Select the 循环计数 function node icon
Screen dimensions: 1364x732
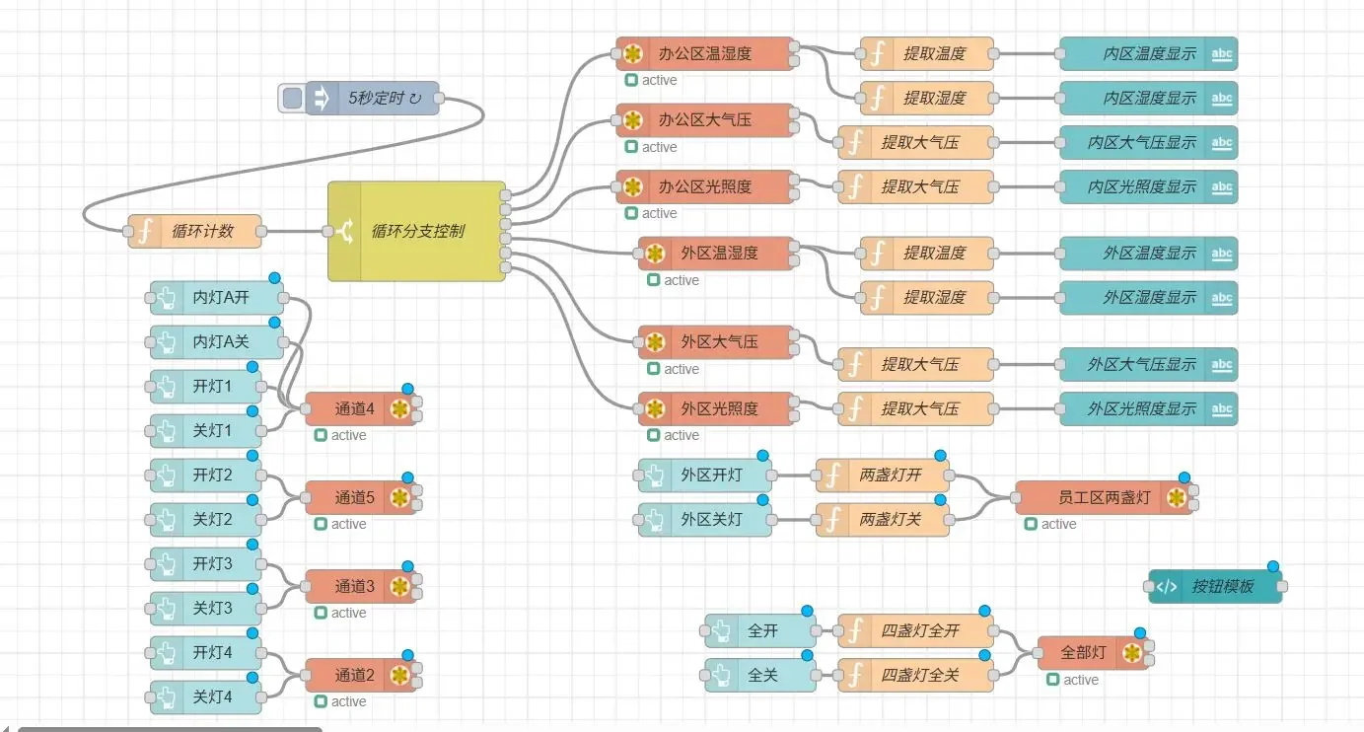click(145, 231)
